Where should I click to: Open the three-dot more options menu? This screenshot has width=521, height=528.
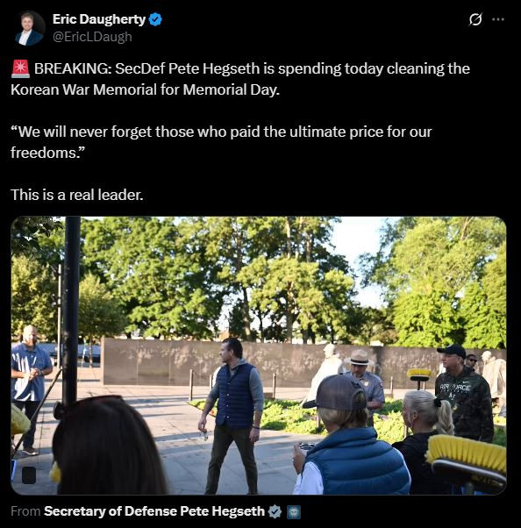(498, 19)
